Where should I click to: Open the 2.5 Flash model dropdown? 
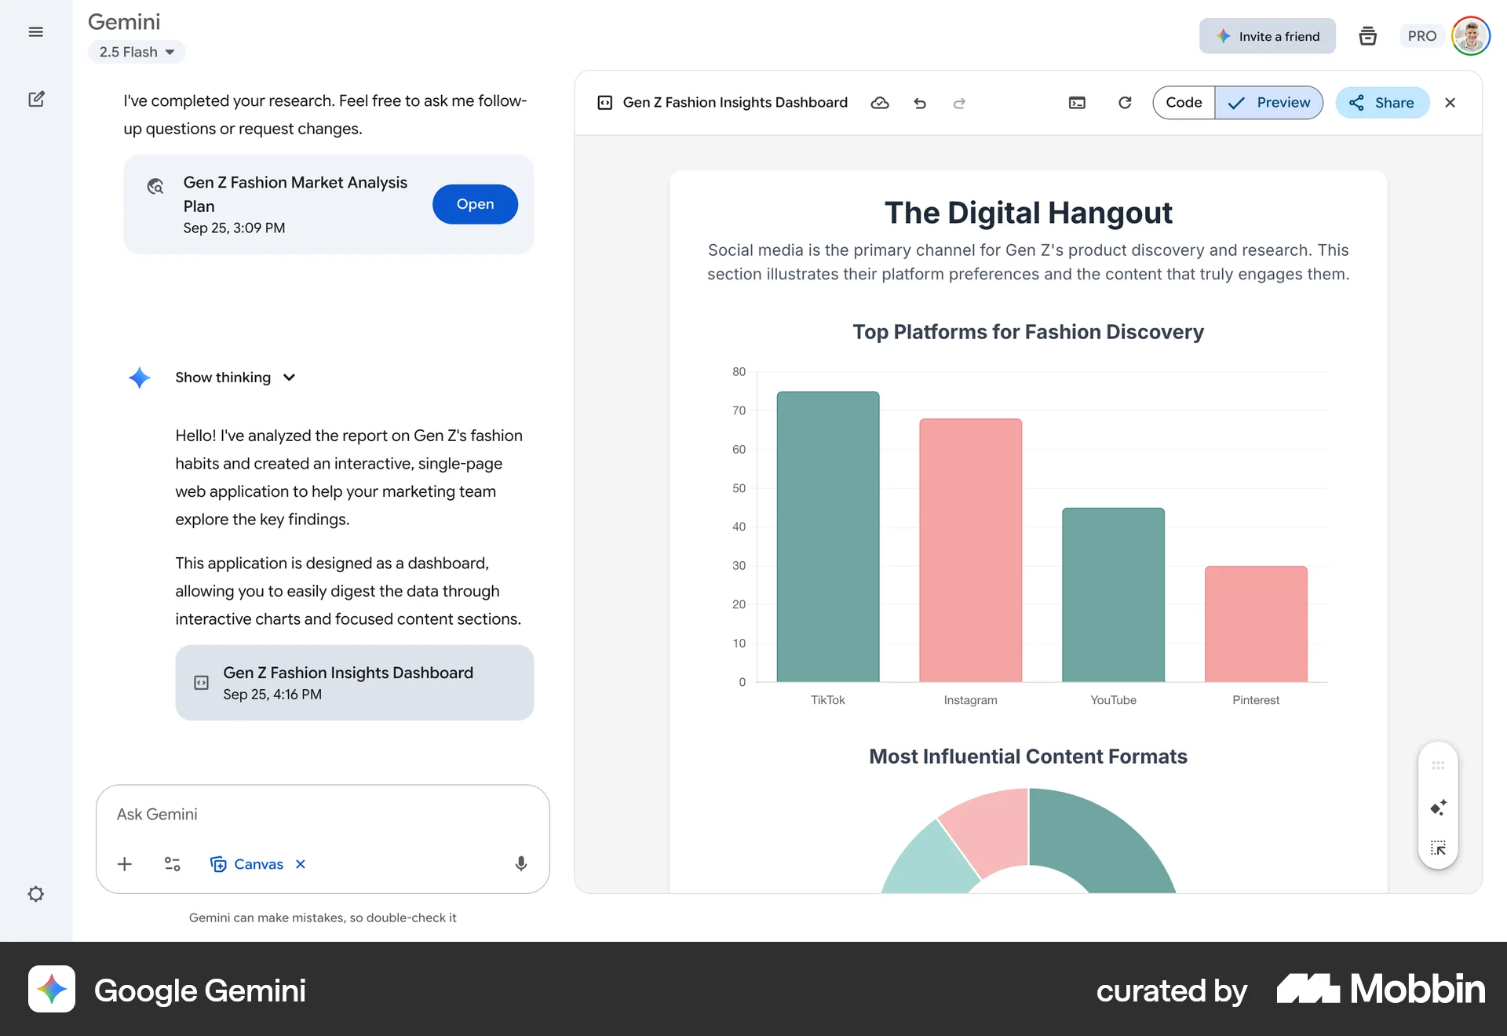pyautogui.click(x=136, y=52)
